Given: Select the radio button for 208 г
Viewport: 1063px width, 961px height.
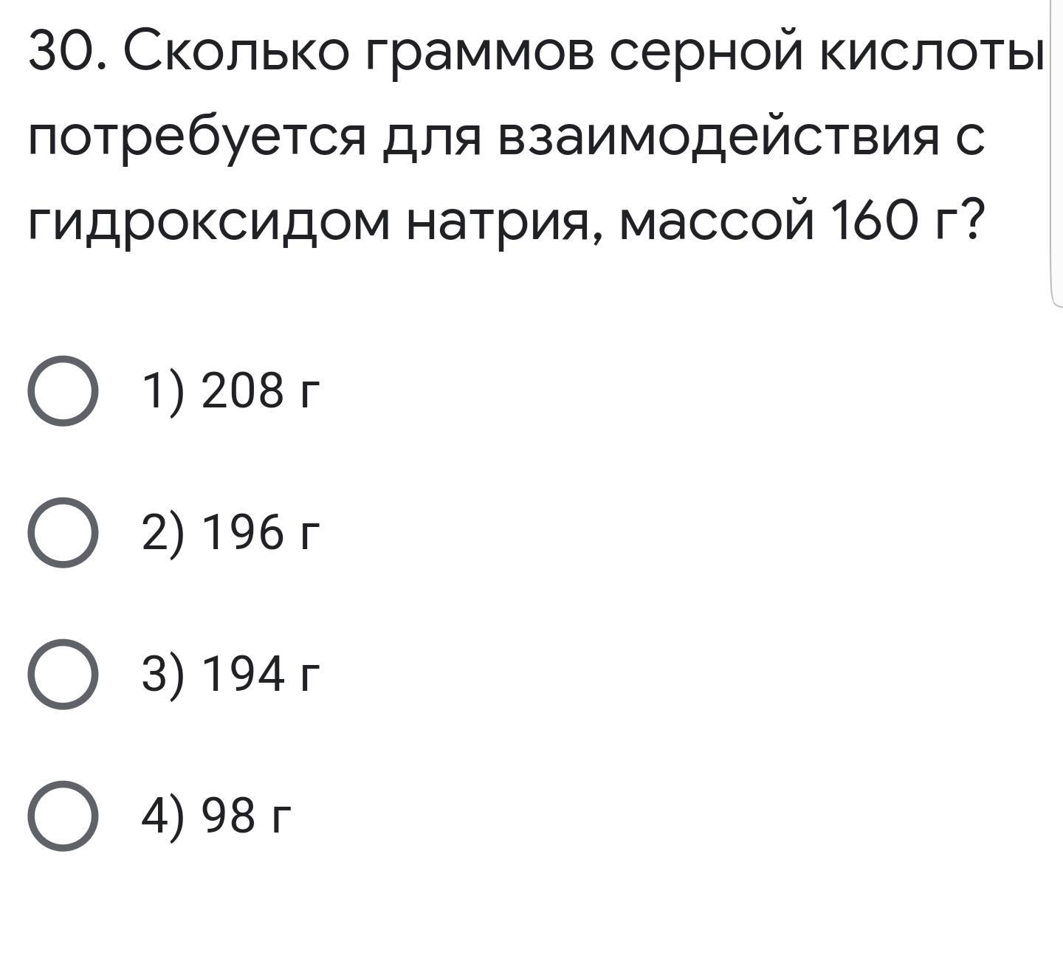Looking at the screenshot, I should tap(63, 391).
